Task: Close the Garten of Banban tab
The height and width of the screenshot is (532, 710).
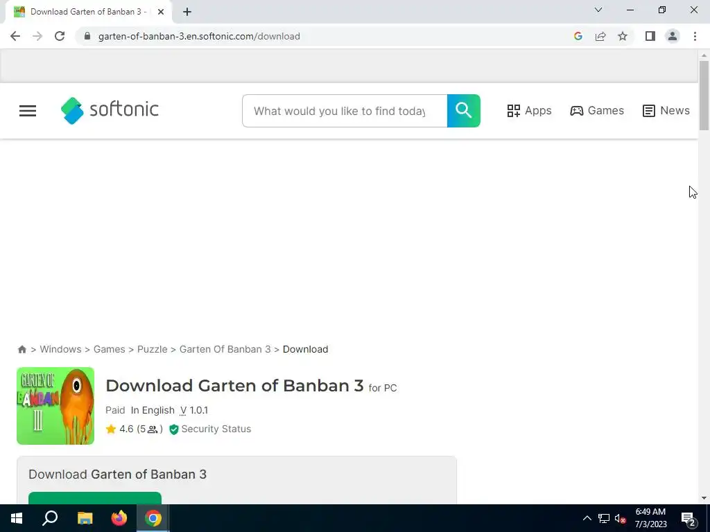Action: (161, 12)
